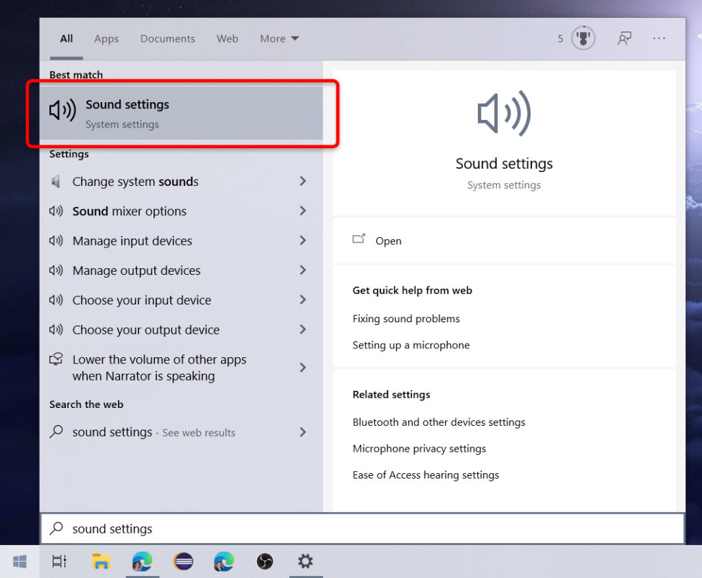Open first Edge icon with profile picture

click(x=143, y=562)
